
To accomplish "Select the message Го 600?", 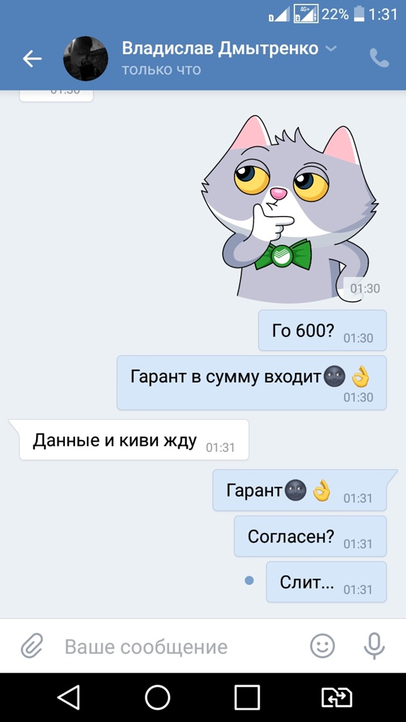I will [322, 330].
